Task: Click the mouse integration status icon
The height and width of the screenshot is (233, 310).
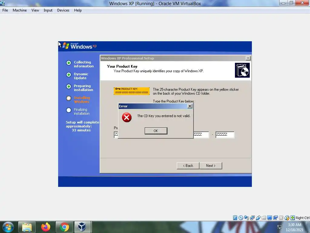Action: click(287, 218)
